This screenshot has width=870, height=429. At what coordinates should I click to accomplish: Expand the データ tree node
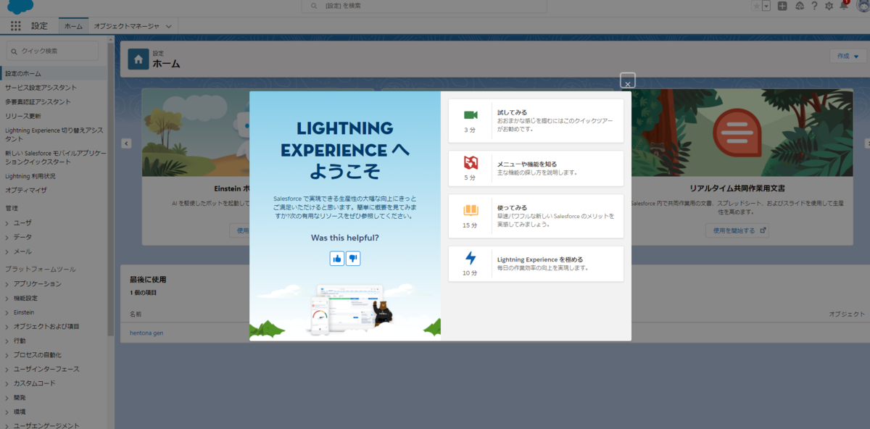[7, 237]
